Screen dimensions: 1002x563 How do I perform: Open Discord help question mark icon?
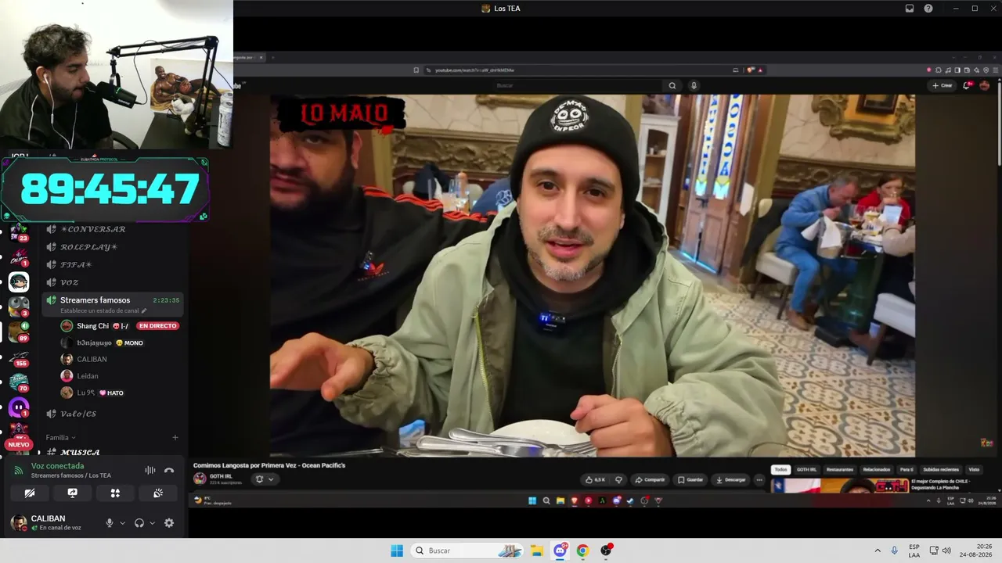(x=928, y=9)
